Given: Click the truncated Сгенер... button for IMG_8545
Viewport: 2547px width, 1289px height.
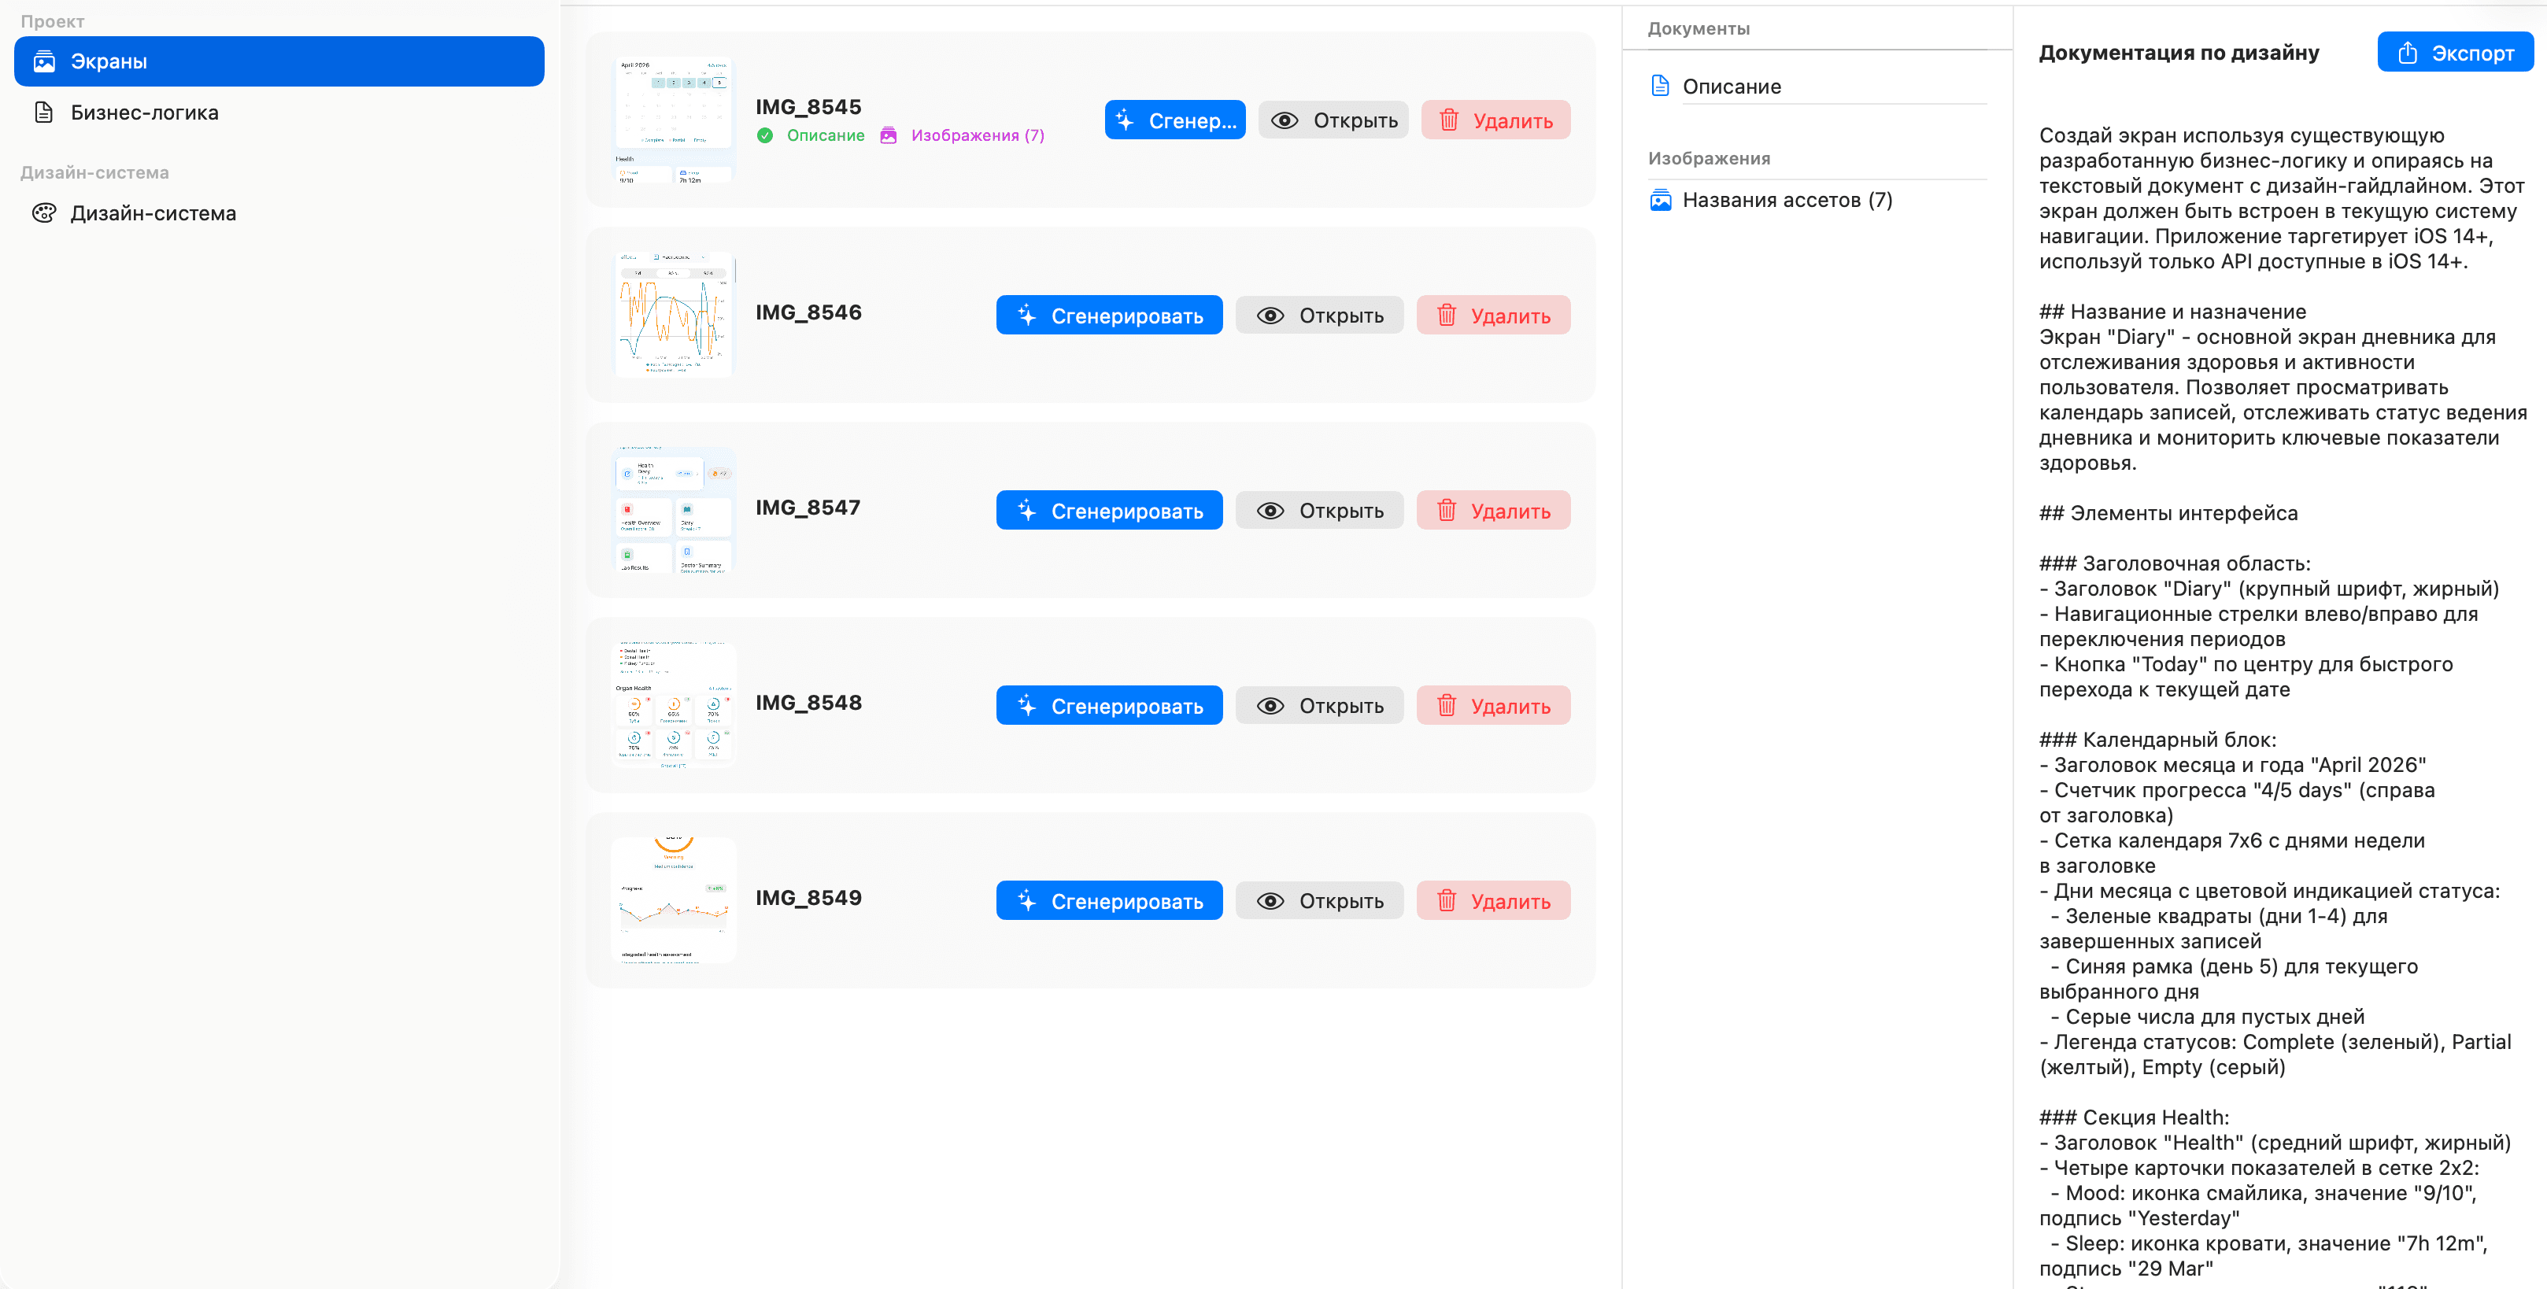Looking at the screenshot, I should (x=1174, y=120).
